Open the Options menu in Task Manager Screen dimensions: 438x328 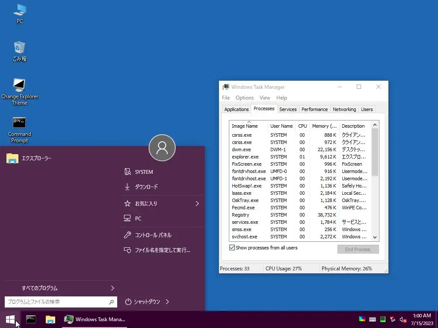coord(244,98)
